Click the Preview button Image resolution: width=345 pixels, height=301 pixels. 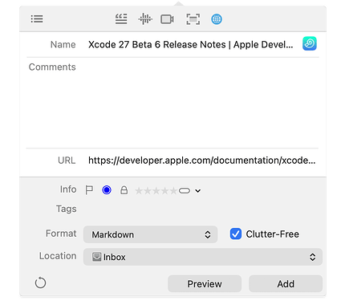click(205, 283)
